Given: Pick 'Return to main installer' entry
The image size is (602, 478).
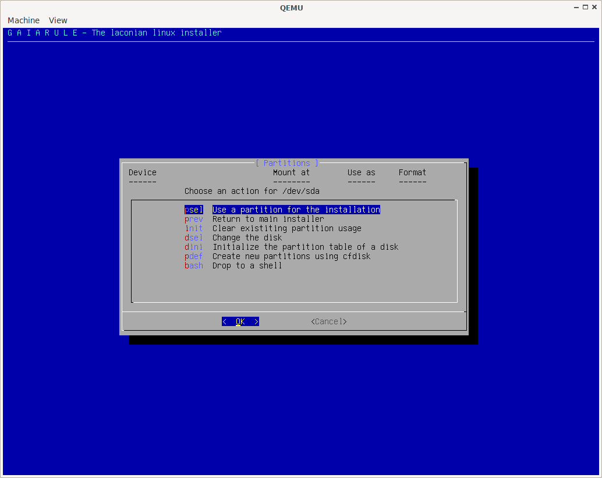Looking at the screenshot, I should pos(268,219).
